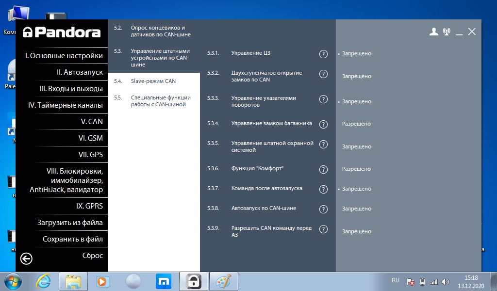Open the volume control in system tray
Viewport: 497px width, 291px height.
click(446, 281)
